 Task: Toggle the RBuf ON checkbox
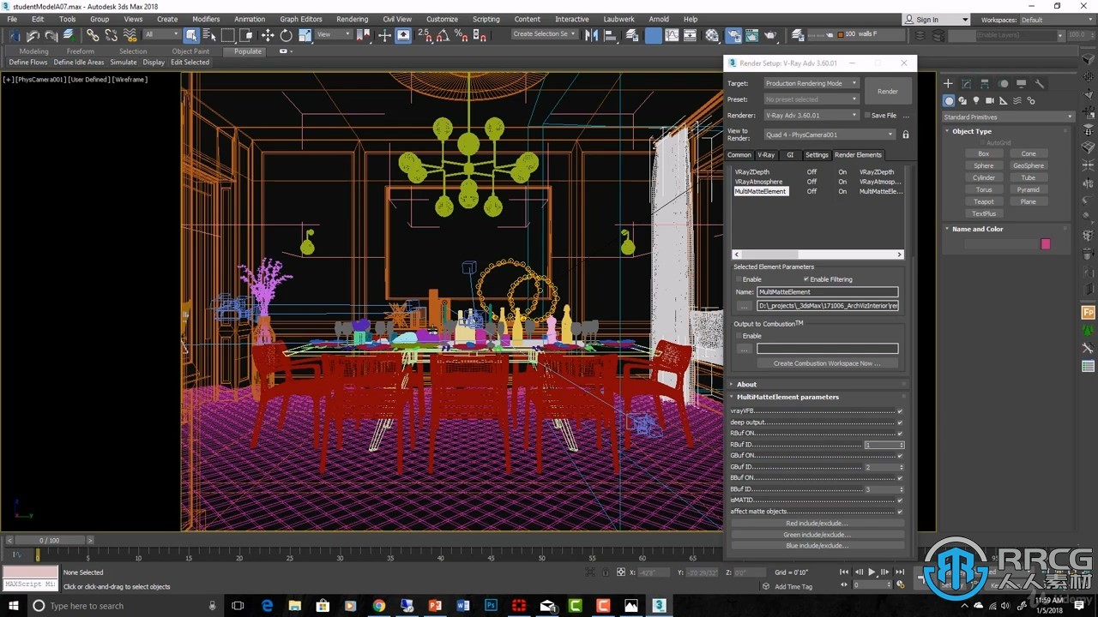tap(900, 434)
